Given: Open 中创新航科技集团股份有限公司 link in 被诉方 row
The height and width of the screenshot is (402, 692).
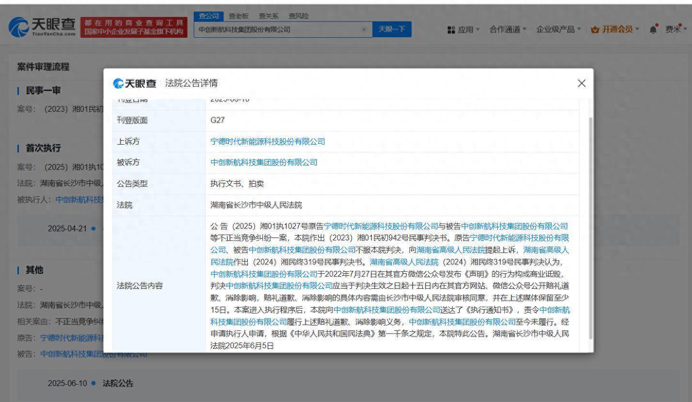Looking at the screenshot, I should pyautogui.click(x=264, y=162).
